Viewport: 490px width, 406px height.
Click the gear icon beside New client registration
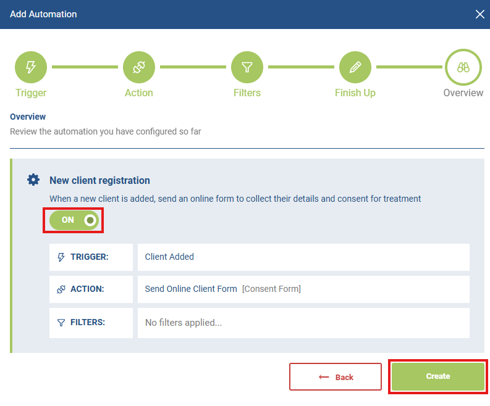[x=33, y=180]
